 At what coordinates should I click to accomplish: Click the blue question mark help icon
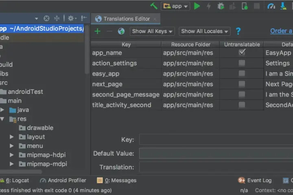[x=238, y=31]
